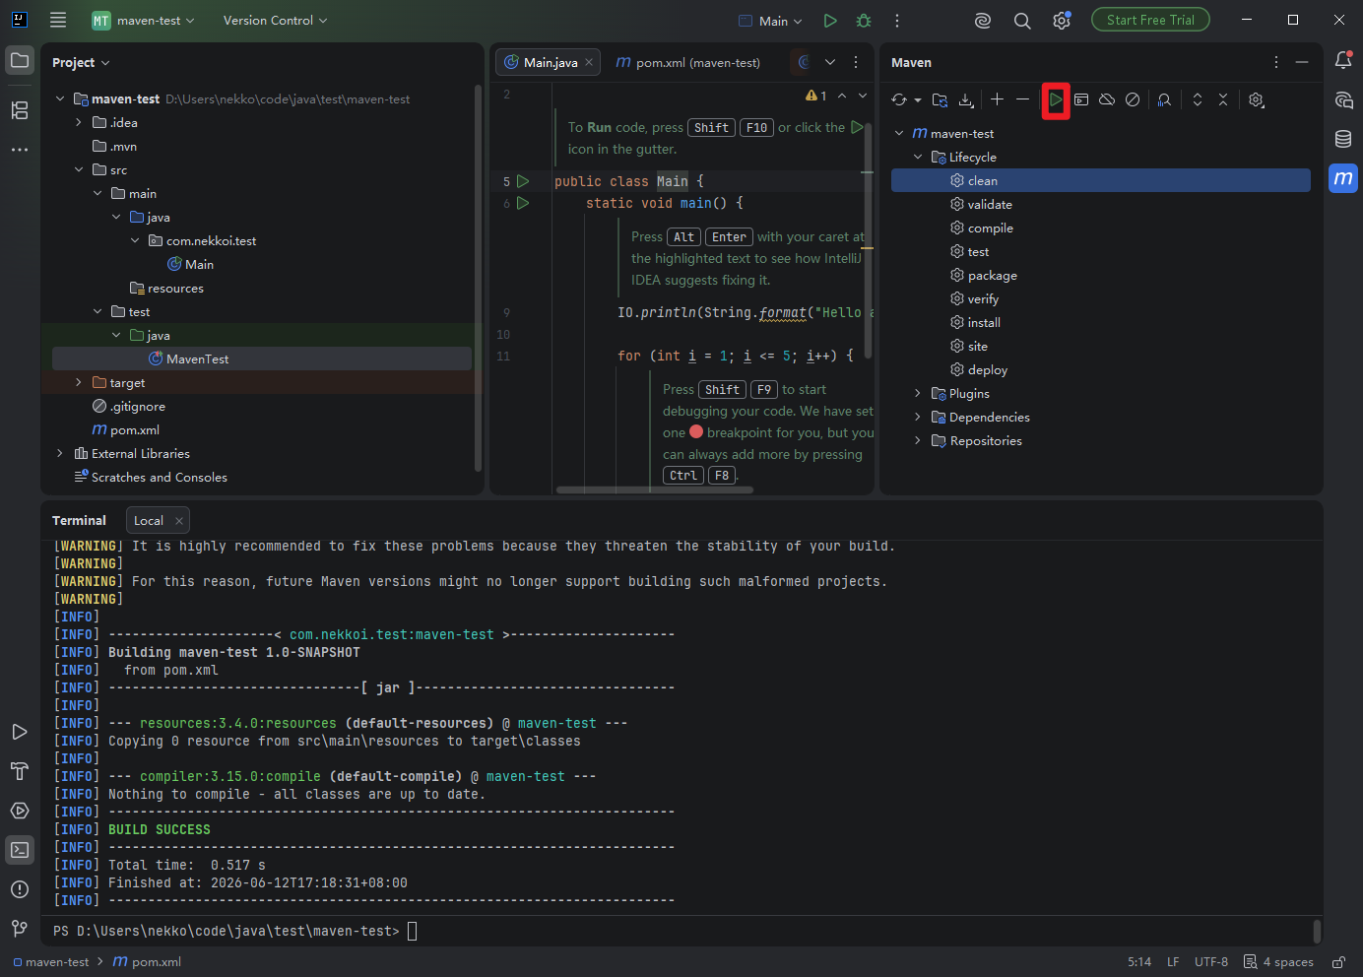Close the Local terminal tab
Image resolution: width=1363 pixels, height=977 pixels.
(178, 520)
